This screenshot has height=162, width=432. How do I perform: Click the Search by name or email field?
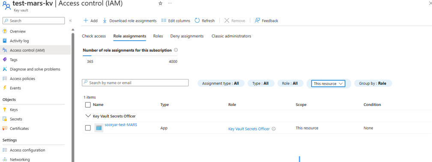click(x=135, y=83)
